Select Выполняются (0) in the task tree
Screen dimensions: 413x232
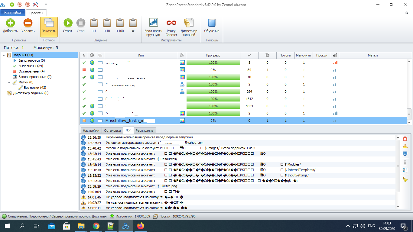tap(31, 60)
